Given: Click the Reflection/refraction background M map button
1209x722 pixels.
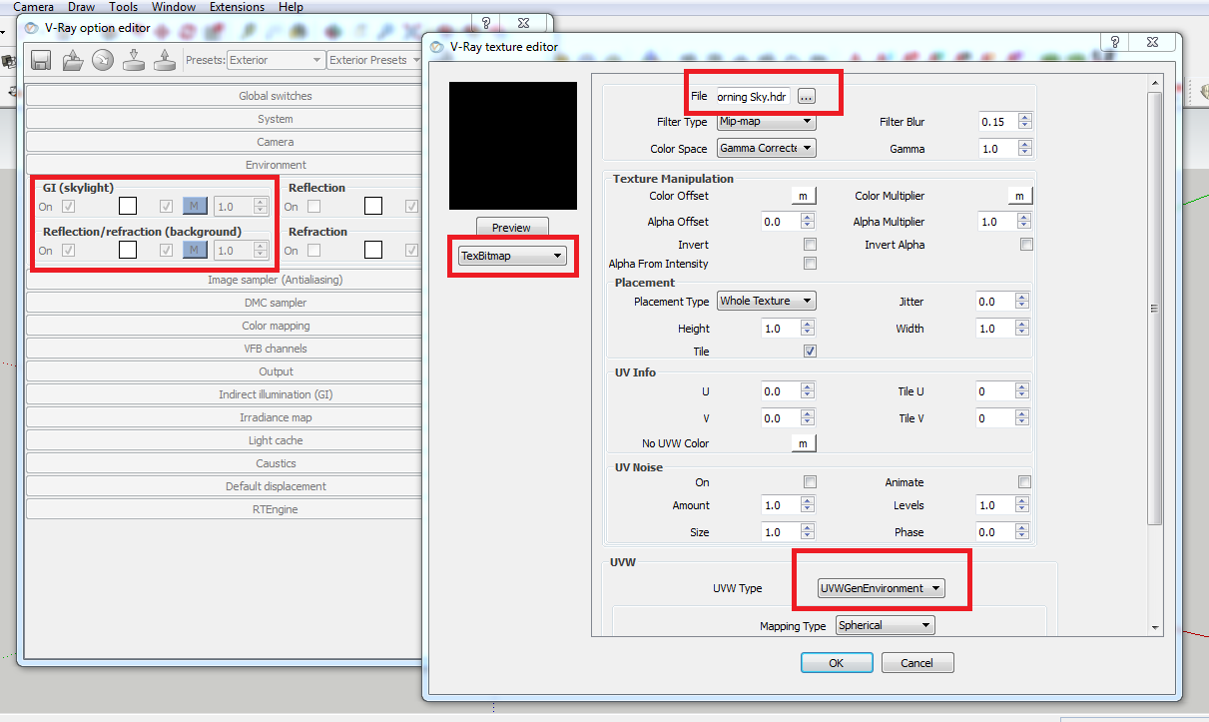Looking at the screenshot, I should coord(195,251).
